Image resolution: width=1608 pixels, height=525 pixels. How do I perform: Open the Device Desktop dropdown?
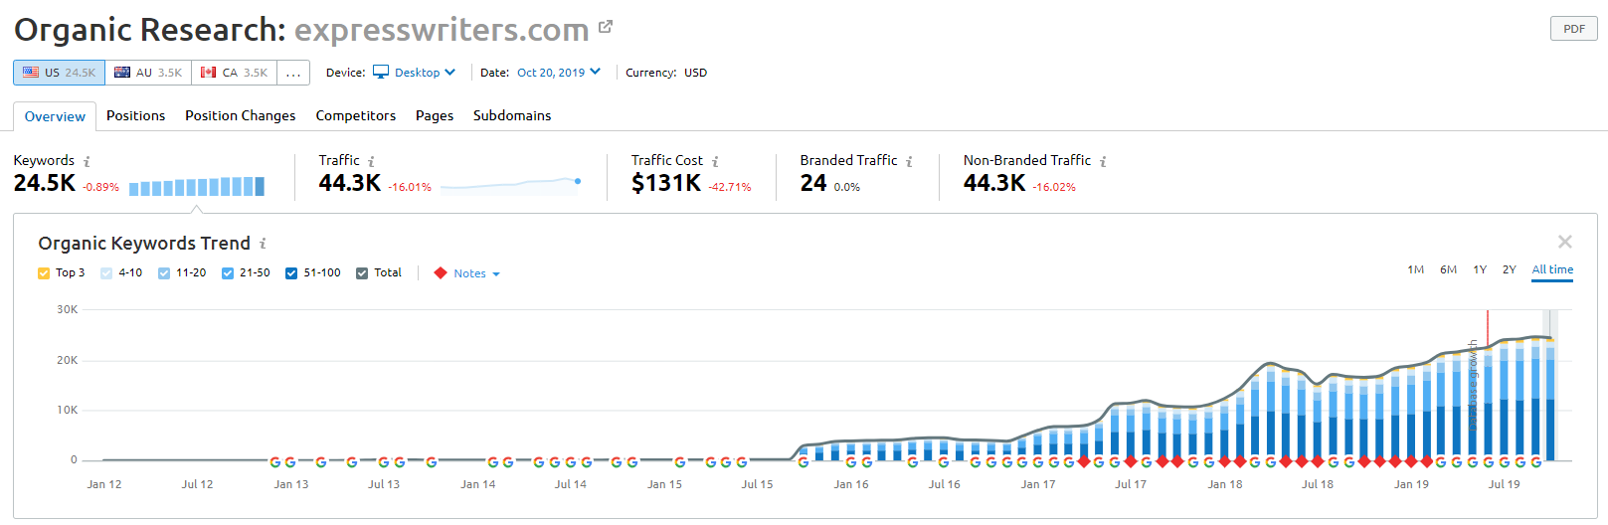tap(415, 73)
